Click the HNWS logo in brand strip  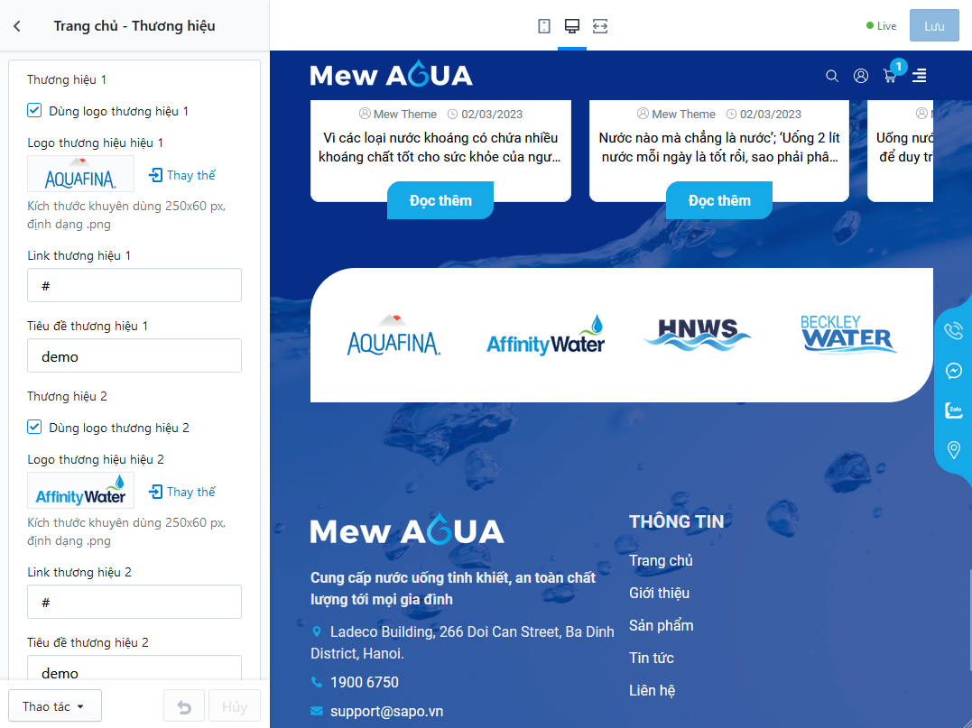[698, 336]
